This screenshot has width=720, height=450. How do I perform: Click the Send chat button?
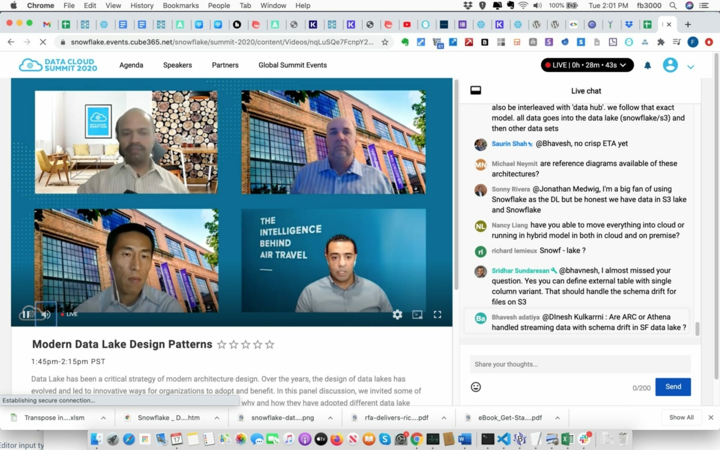[673, 387]
